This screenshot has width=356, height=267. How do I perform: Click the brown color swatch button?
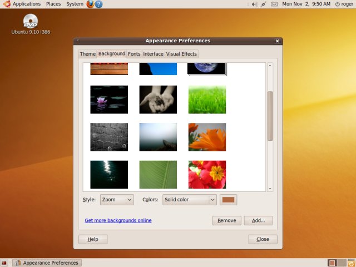(229, 200)
